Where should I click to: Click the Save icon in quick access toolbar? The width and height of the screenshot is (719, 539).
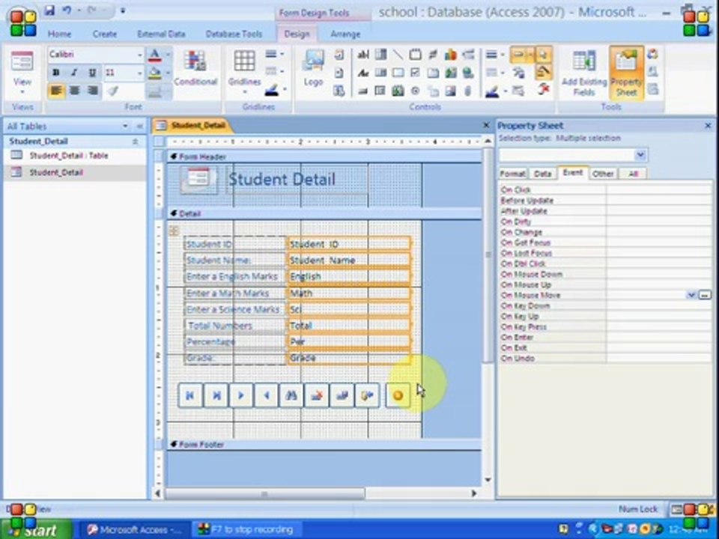49,10
